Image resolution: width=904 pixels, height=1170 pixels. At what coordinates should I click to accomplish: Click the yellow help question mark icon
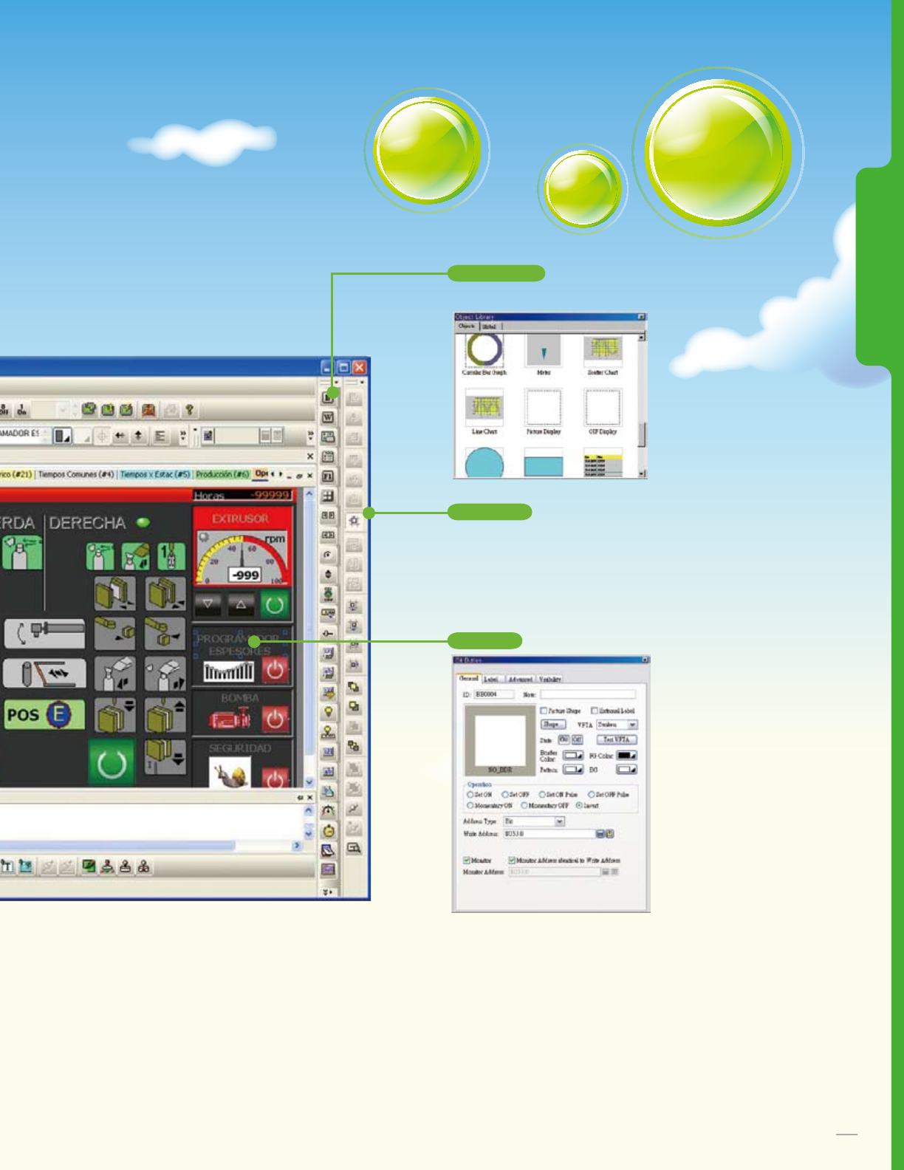click(x=189, y=409)
